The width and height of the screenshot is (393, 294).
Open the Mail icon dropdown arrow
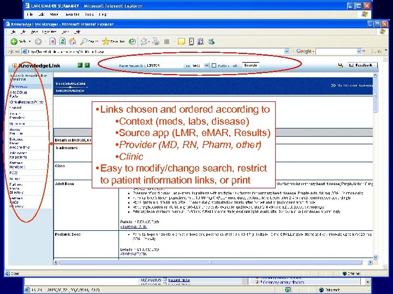[x=149, y=41]
